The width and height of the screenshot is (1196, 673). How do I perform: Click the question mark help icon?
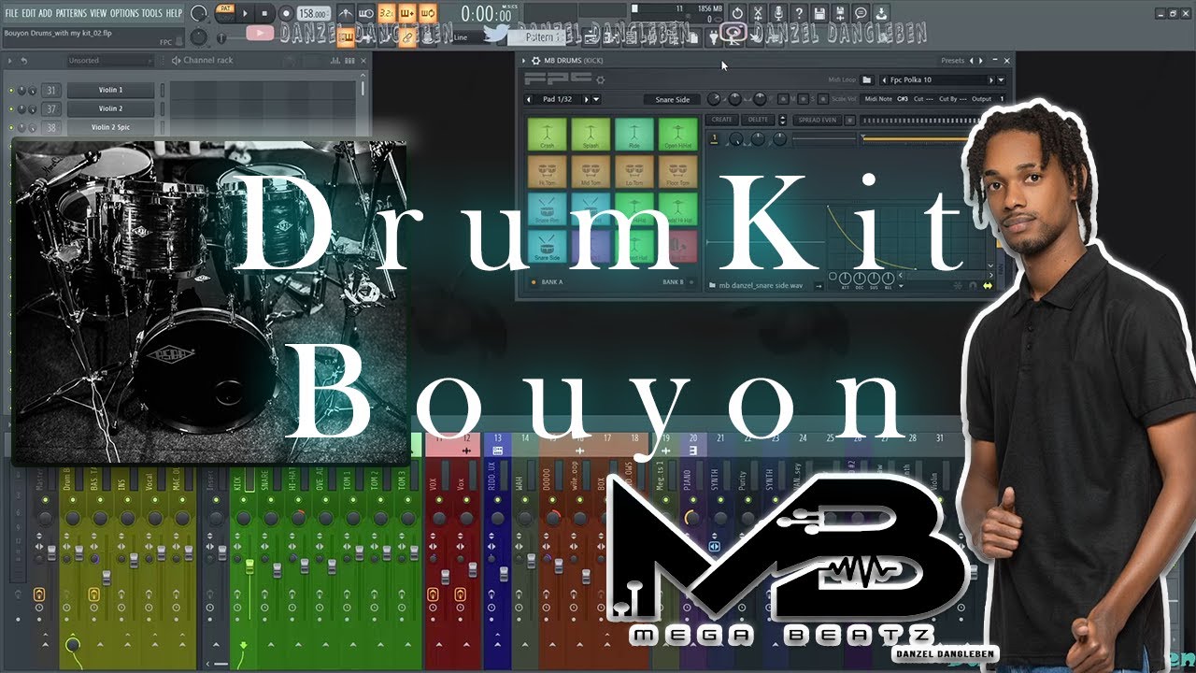pos(799,13)
